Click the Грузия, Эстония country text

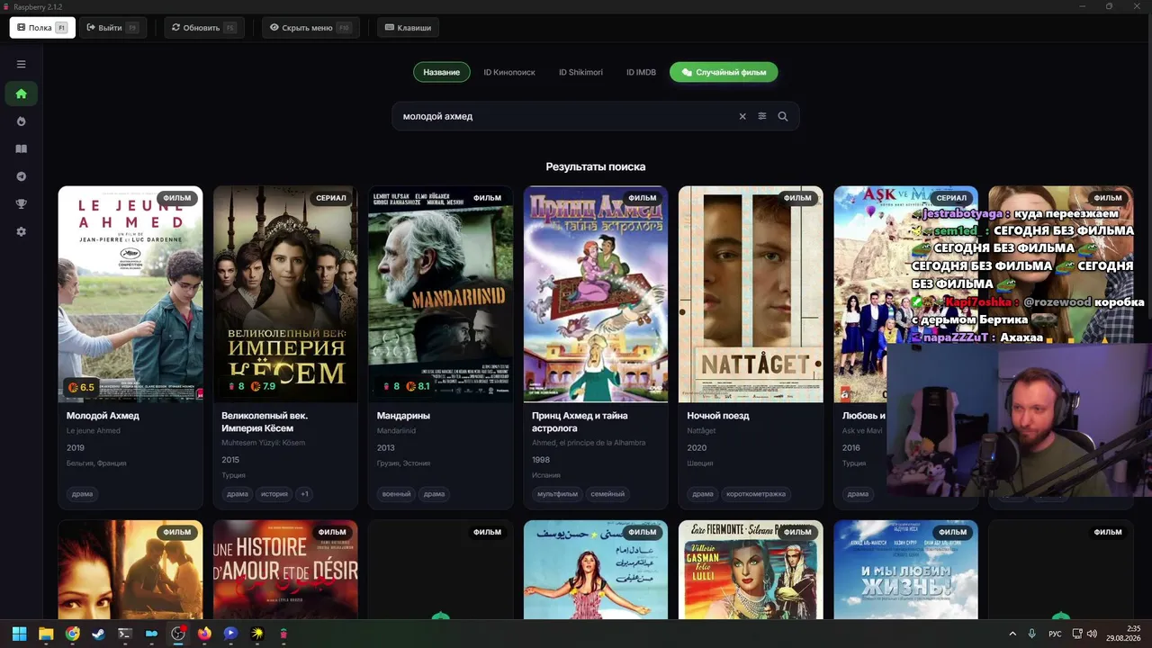(x=403, y=463)
